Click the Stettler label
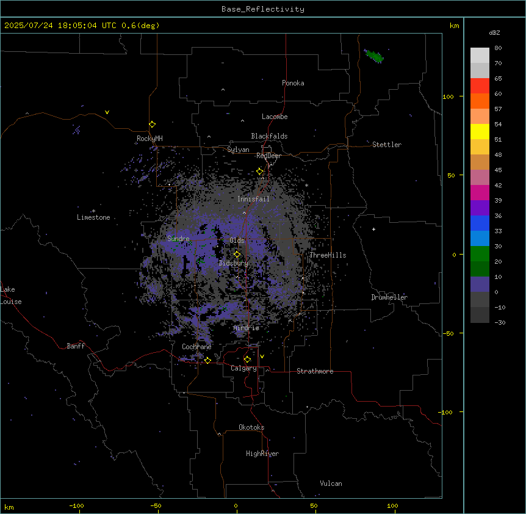 coord(387,145)
